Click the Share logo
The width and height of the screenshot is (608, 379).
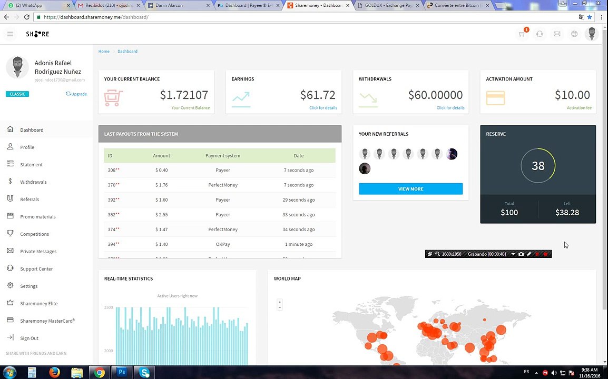point(37,34)
